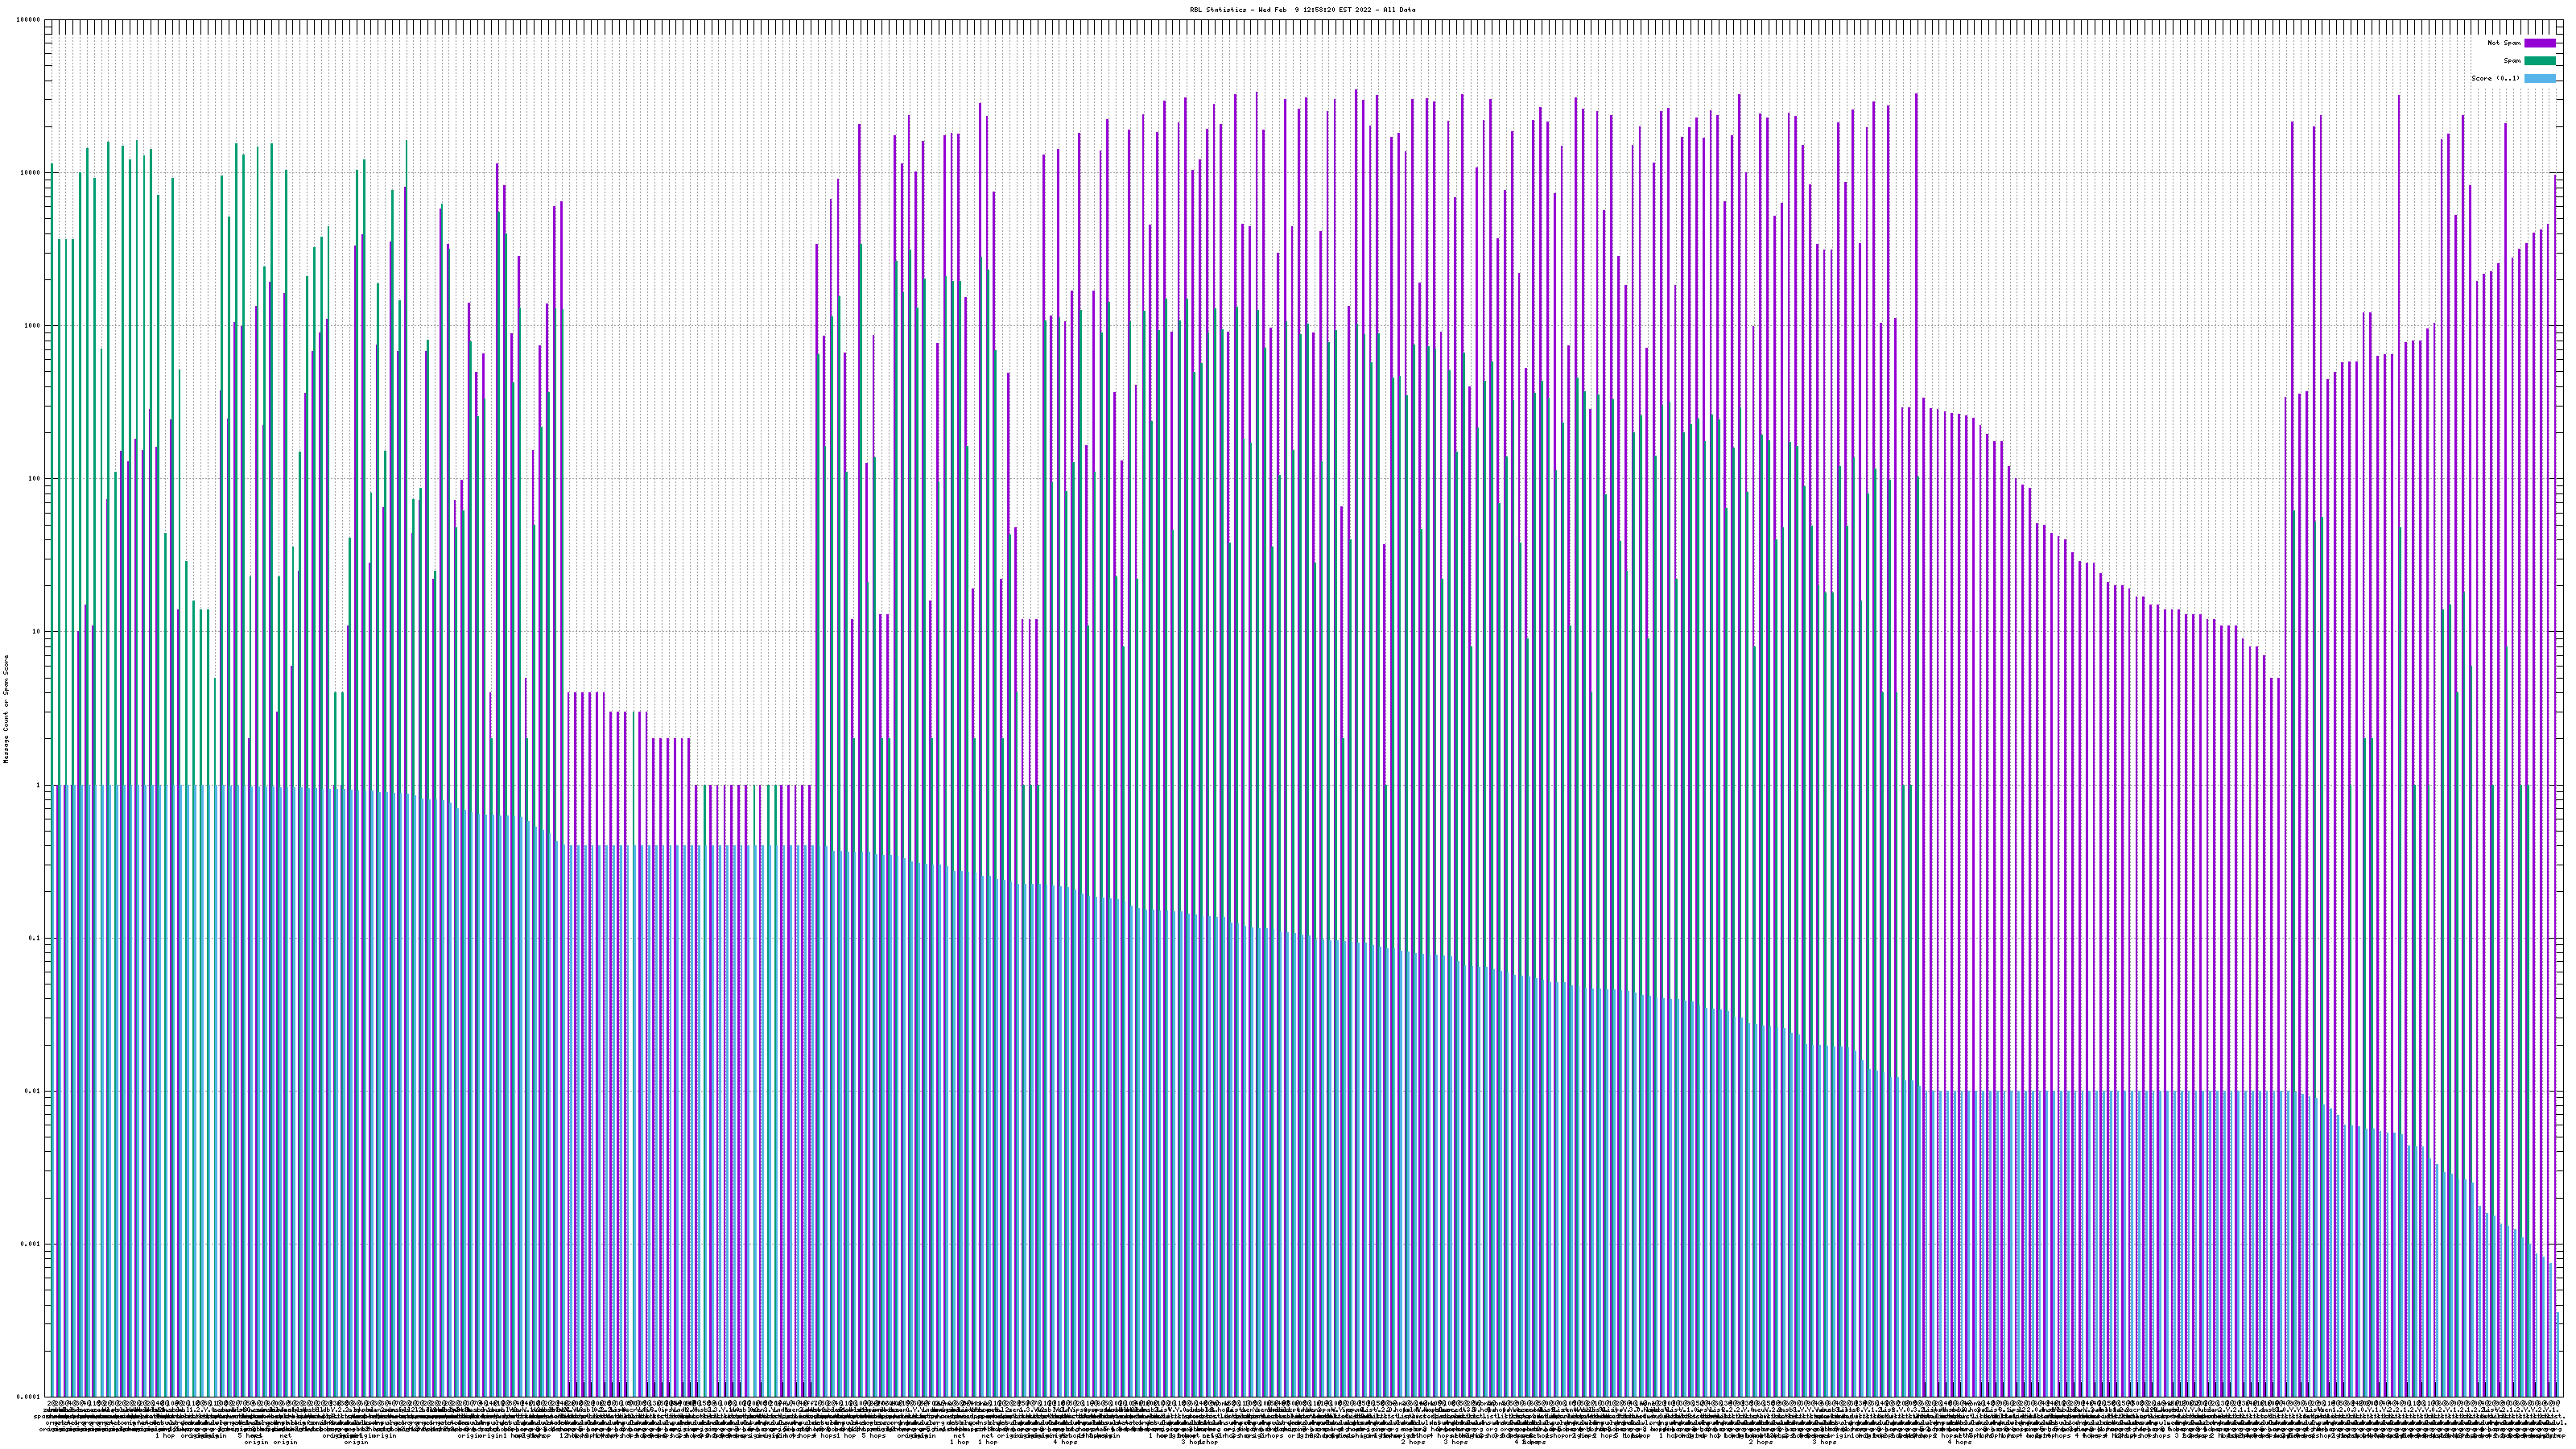Viewport: 2576px width, 1449px height.
Task: Click the 0.01 y-axis tick label
Action: click(33, 1091)
